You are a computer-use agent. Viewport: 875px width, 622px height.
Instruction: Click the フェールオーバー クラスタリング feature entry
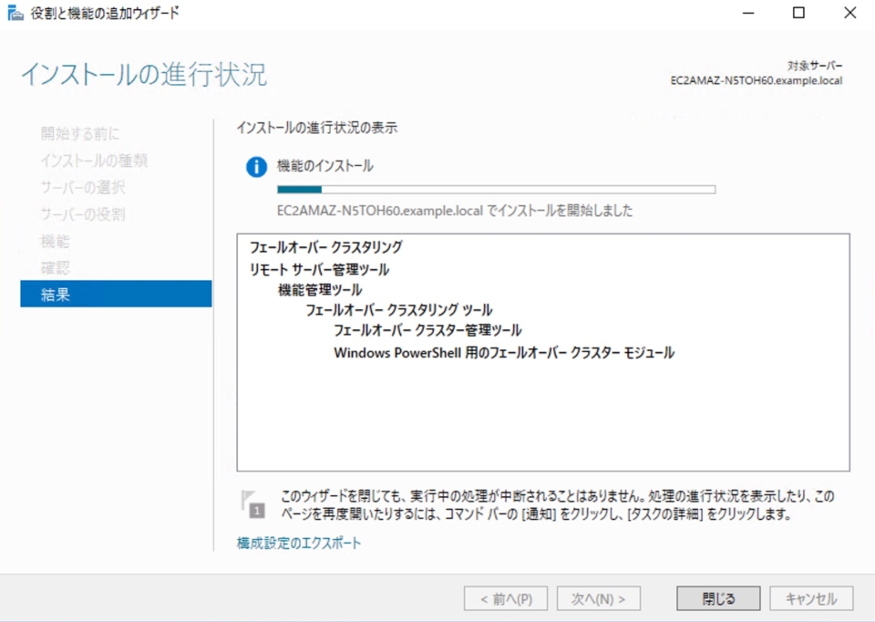326,247
